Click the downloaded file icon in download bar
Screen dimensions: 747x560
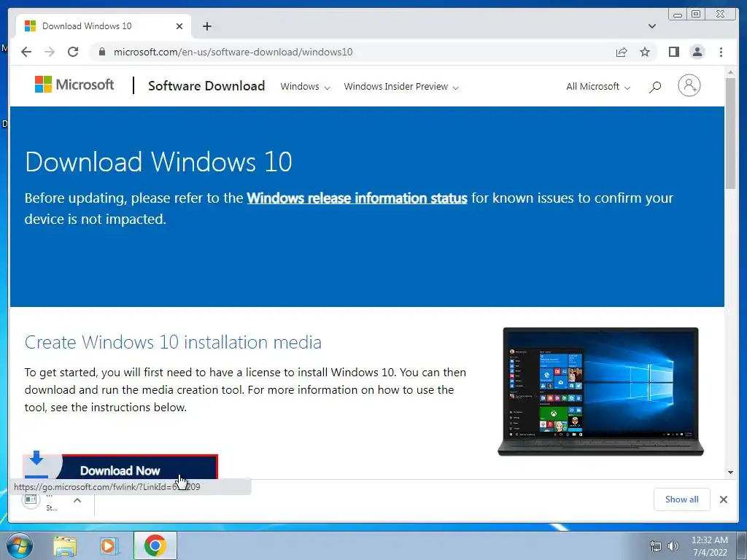[31, 499]
